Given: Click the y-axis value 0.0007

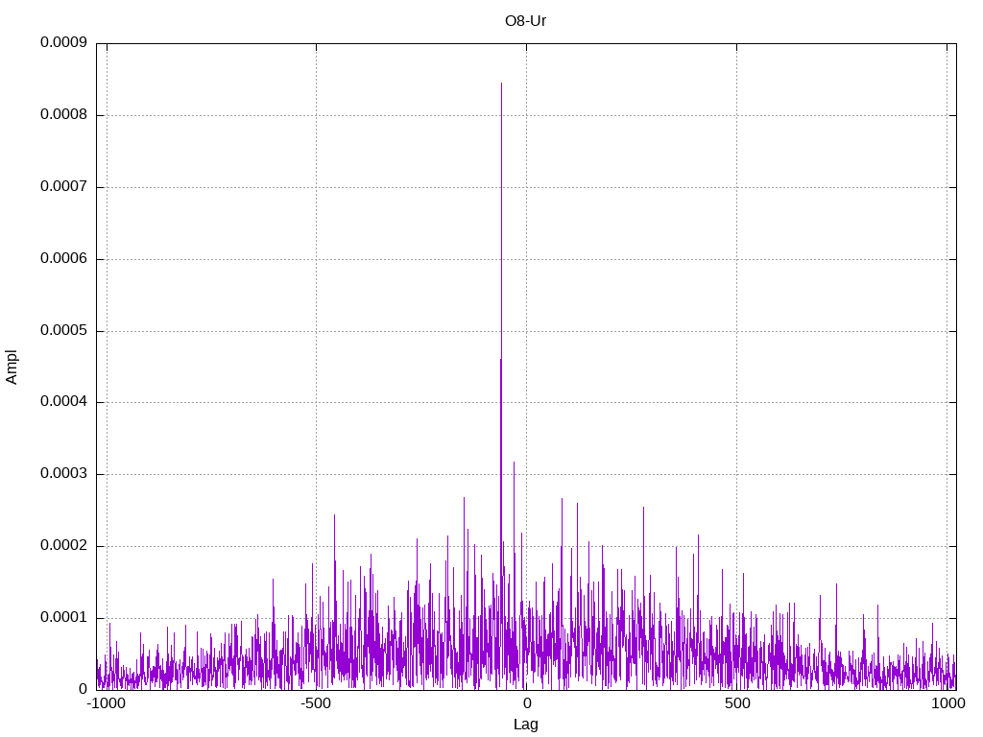Looking at the screenshot, I should [x=64, y=186].
